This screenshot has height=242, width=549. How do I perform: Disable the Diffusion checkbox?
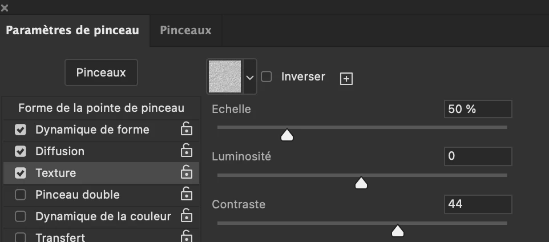coord(21,152)
